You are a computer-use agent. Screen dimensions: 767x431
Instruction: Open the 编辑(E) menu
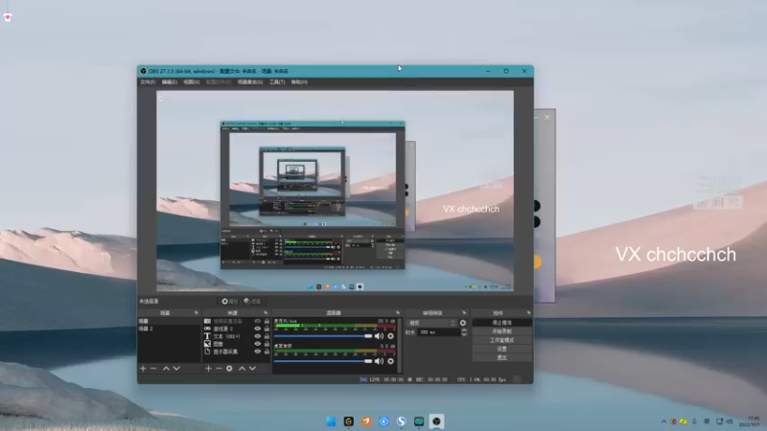point(170,82)
